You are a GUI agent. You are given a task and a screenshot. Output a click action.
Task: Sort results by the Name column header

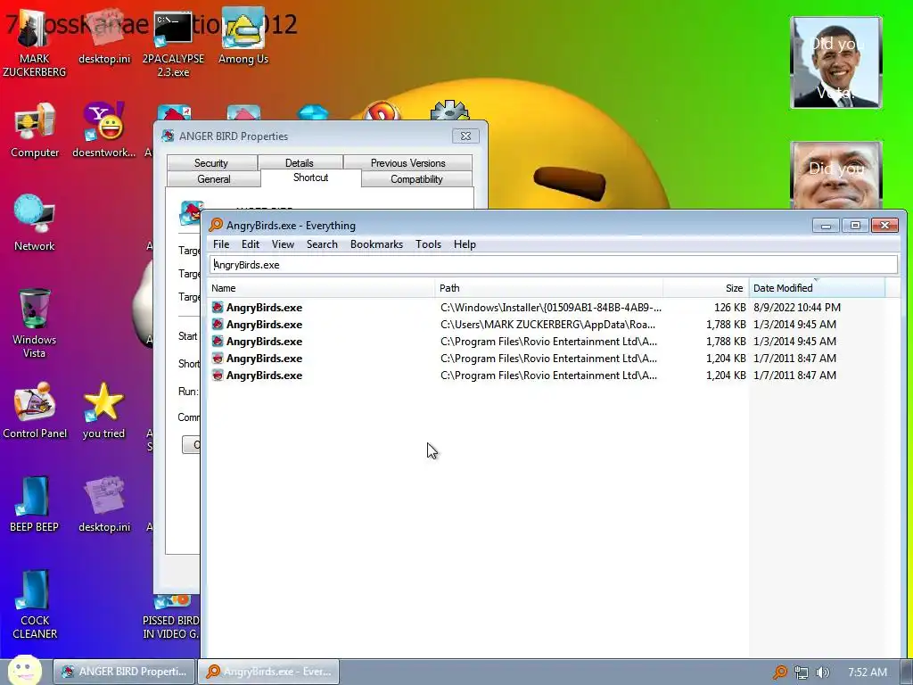coord(321,288)
